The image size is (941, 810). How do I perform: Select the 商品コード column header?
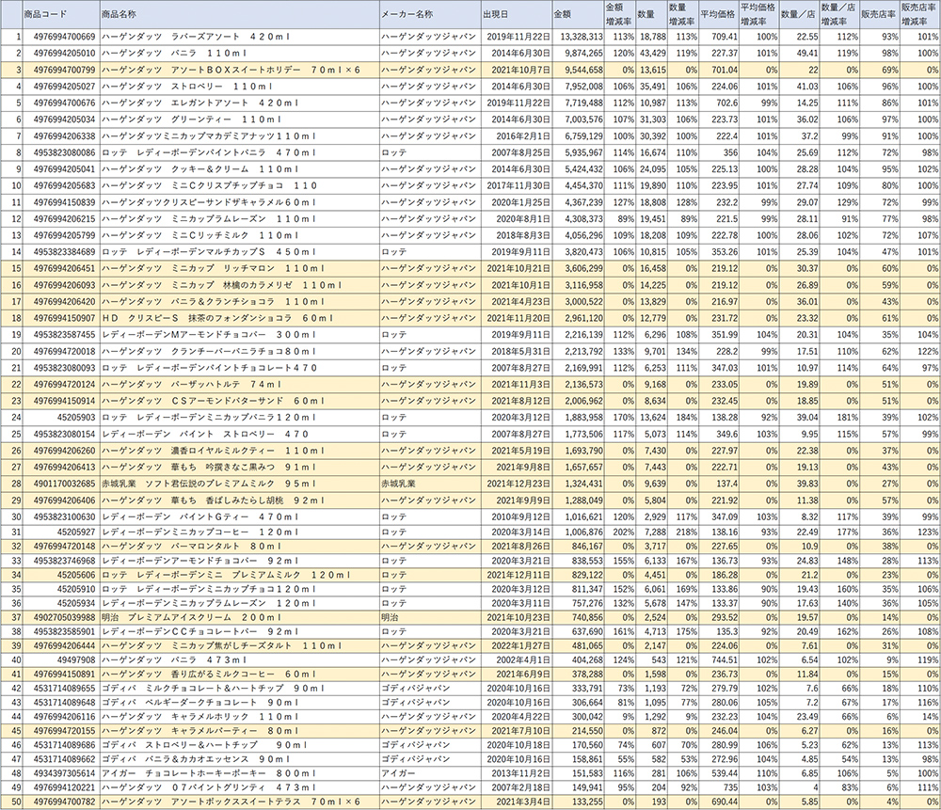click(x=61, y=14)
